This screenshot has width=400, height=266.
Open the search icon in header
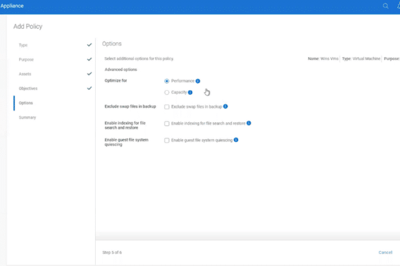(x=386, y=6)
